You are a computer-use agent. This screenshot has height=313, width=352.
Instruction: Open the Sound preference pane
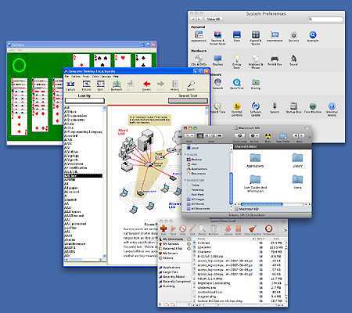tap(293, 59)
